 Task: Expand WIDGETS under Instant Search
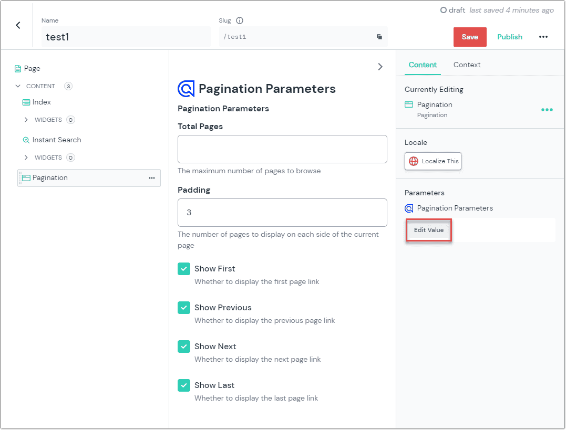click(x=26, y=158)
